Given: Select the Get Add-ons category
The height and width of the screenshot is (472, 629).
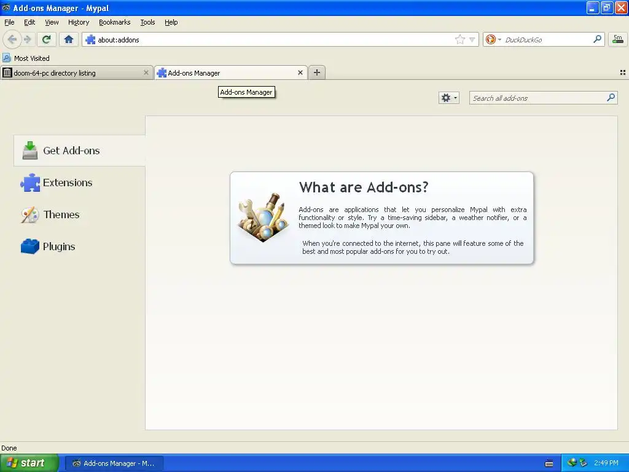Looking at the screenshot, I should (79, 151).
